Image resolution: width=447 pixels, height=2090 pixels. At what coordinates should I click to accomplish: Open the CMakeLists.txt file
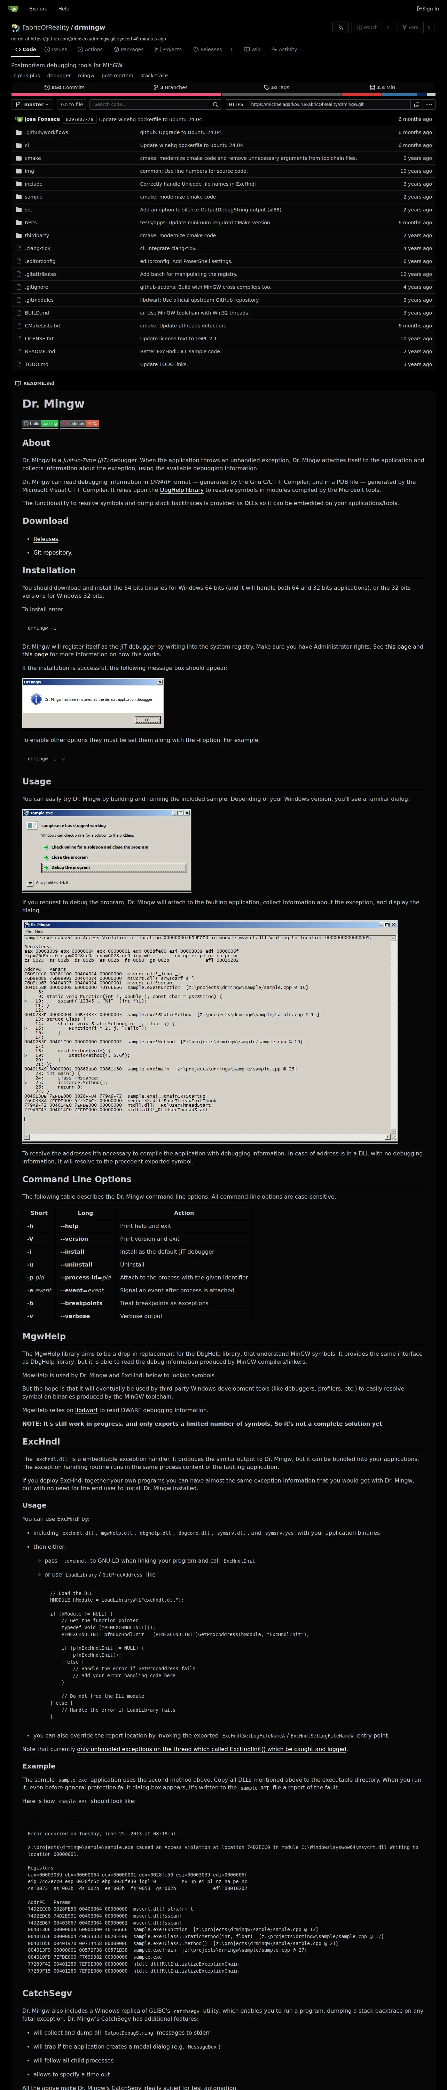coord(42,326)
